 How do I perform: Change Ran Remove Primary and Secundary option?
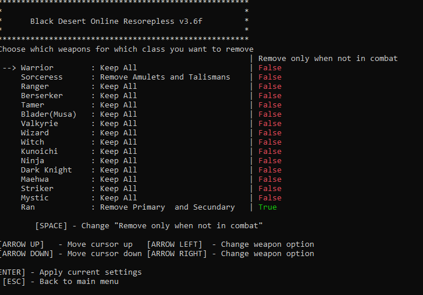pyautogui.click(x=168, y=207)
